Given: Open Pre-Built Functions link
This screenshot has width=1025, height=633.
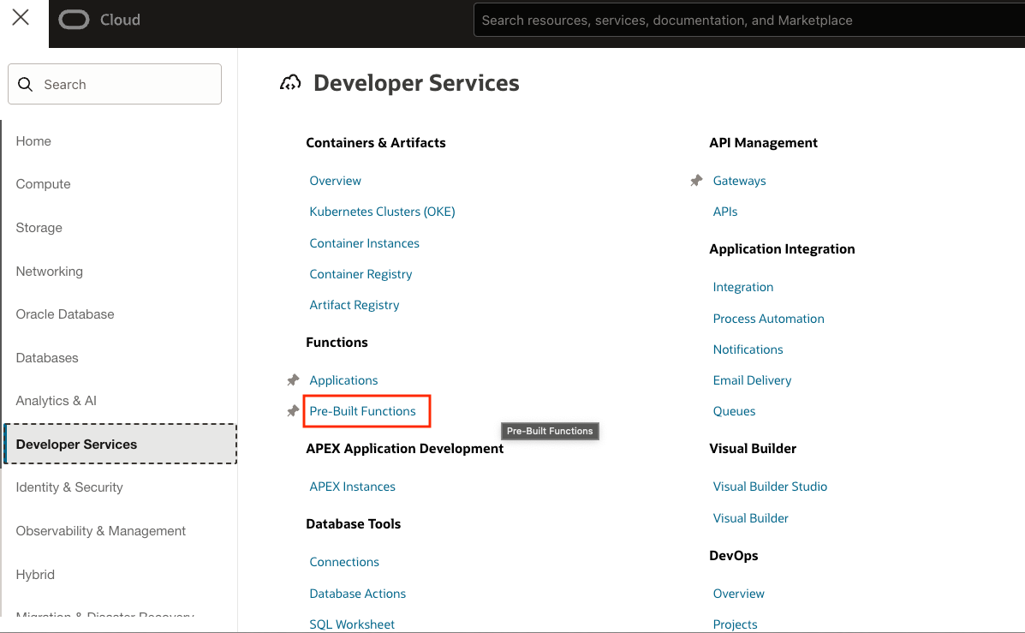Looking at the screenshot, I should click(x=362, y=411).
